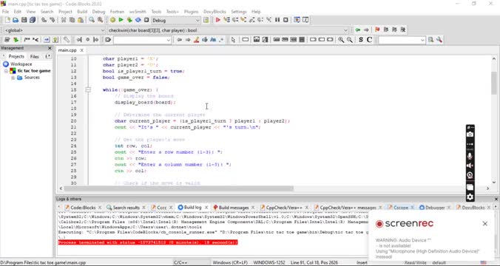Click the Replace toolbar icon
The image size is (500, 266).
[x=100, y=20]
